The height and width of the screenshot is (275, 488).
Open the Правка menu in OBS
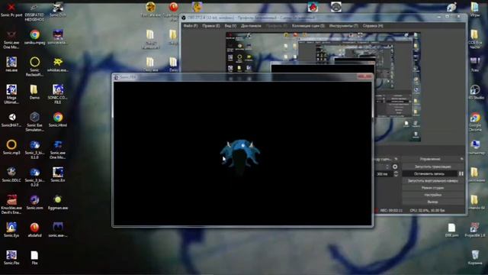[211, 26]
